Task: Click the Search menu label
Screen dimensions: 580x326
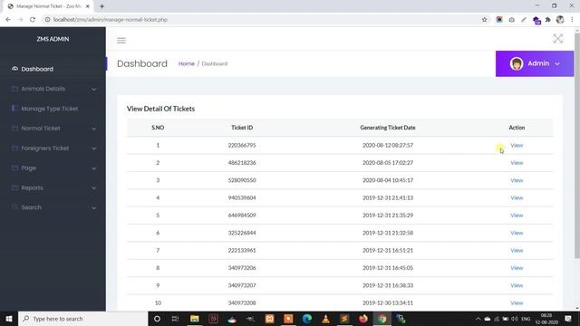Action: click(x=32, y=207)
